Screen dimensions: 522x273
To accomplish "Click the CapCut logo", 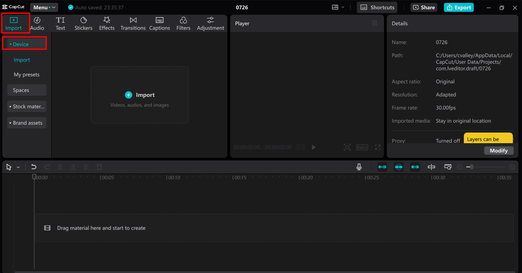I will pyautogui.click(x=13, y=7).
